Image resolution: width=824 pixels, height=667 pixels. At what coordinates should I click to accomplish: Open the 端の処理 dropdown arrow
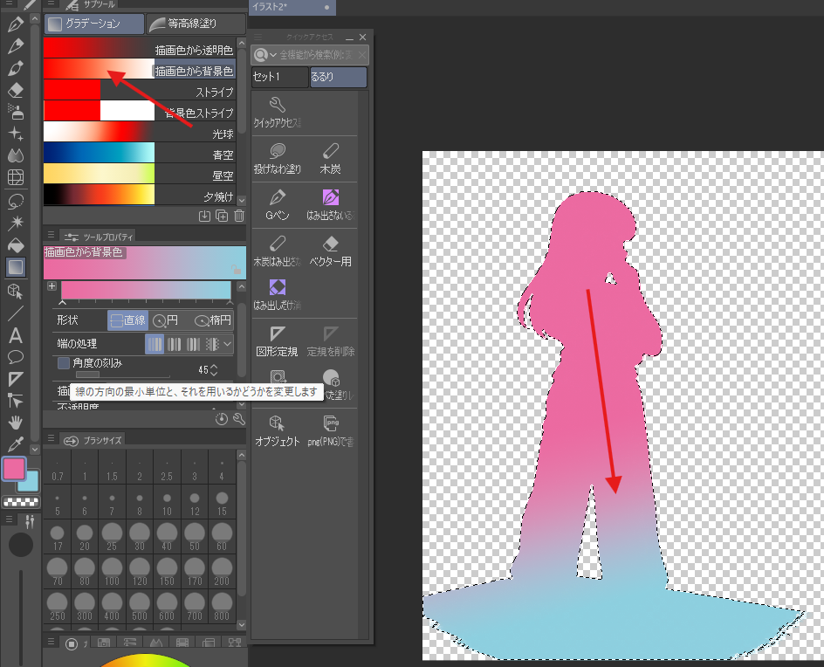[227, 344]
